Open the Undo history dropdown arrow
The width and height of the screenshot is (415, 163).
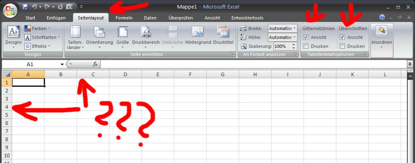[x=40, y=6]
